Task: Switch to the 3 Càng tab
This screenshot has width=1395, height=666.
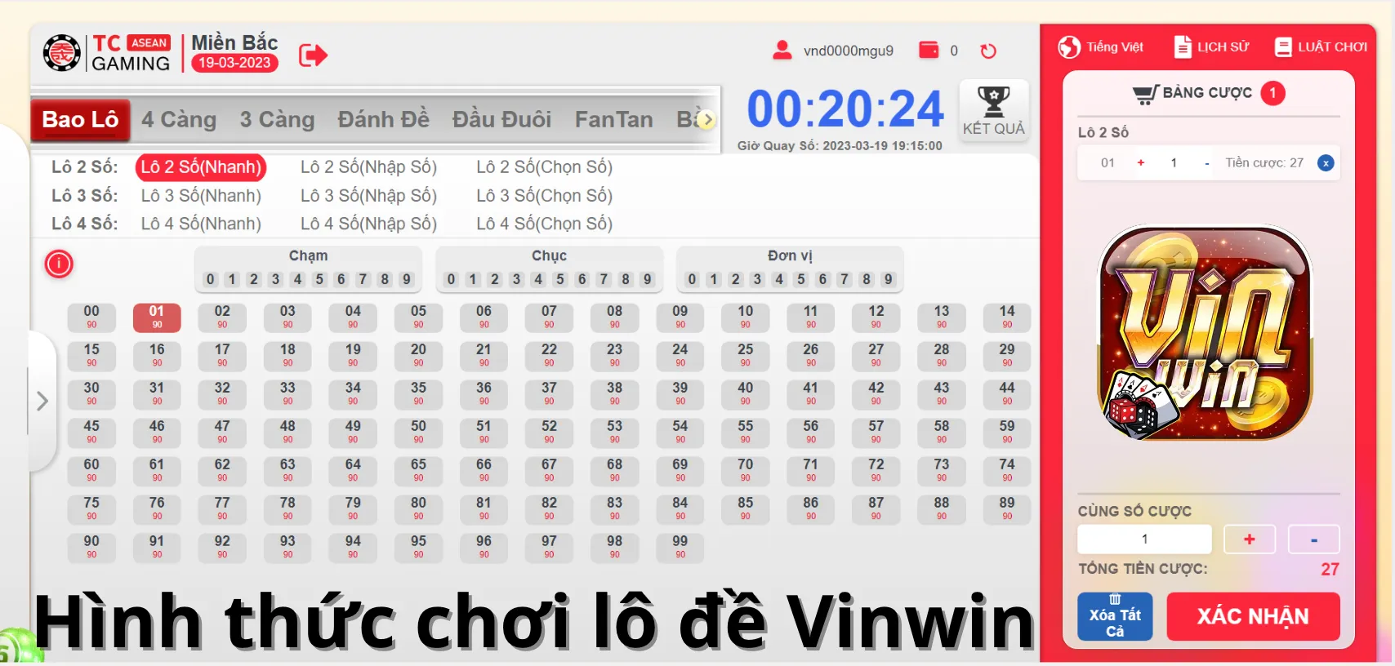Action: [x=277, y=120]
